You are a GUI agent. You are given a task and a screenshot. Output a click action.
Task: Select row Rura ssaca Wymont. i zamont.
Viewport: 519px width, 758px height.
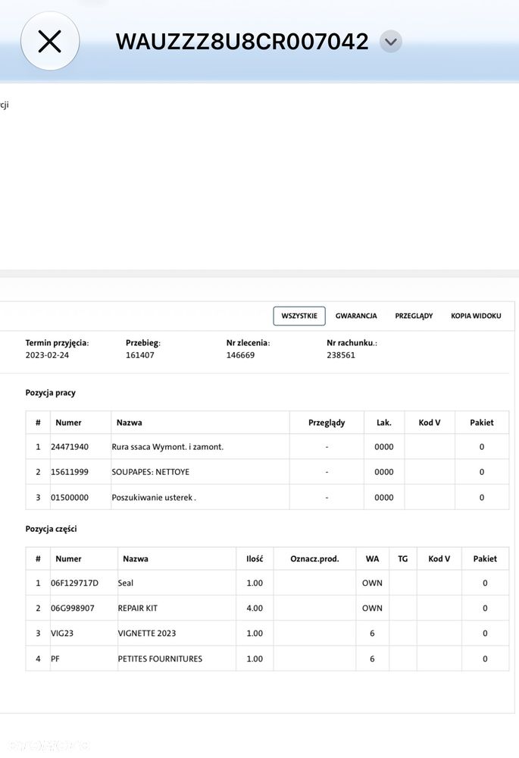(x=267, y=447)
